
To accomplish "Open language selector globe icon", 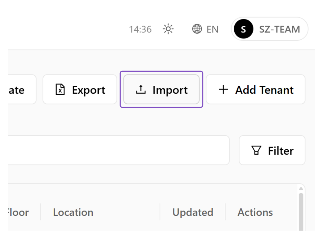I will tap(197, 29).
